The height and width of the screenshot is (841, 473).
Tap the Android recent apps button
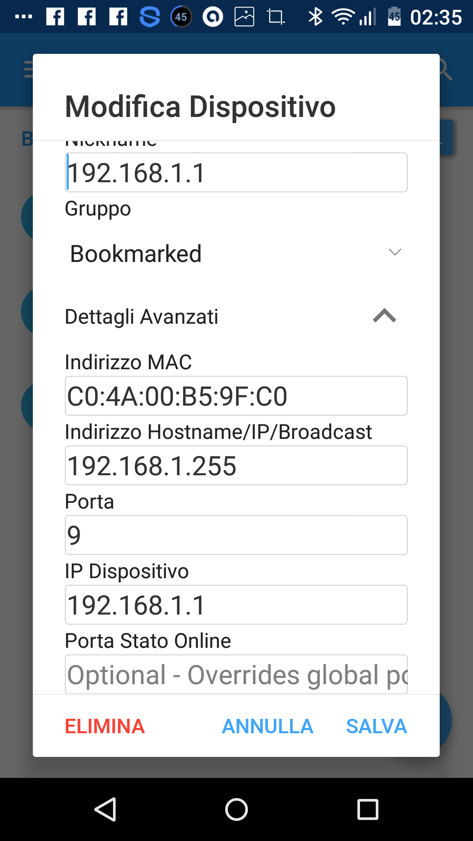click(368, 809)
